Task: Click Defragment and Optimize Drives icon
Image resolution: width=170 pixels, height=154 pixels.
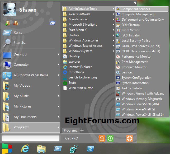Action: pos(118,20)
